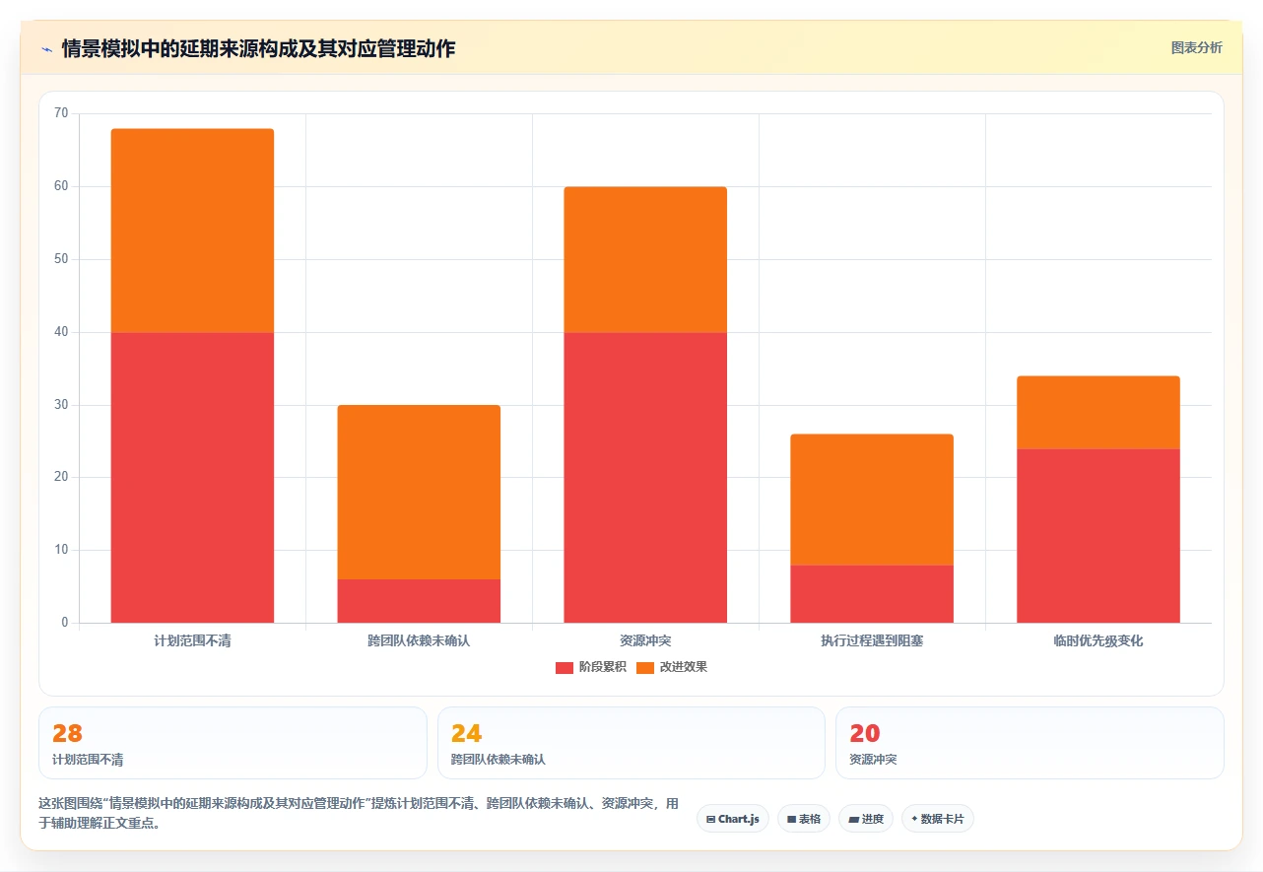
Task: Select the orange bar segment for 执行过程遇到阻塞
Action: pyautogui.click(x=872, y=500)
